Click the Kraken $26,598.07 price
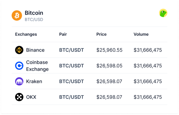Viewport: 179px width, 115px height. [109, 81]
